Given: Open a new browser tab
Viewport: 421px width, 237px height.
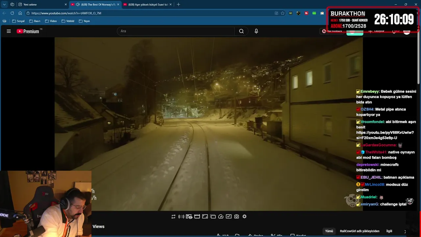Looking at the screenshot, I should tap(179, 5).
